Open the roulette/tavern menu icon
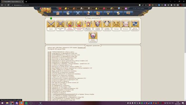Image resolution: width=186 pixels, height=105 pixels. 98,13
